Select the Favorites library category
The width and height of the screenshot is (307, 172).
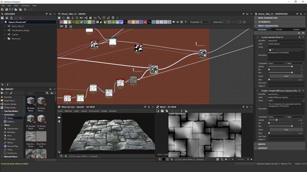click(x=8, y=97)
